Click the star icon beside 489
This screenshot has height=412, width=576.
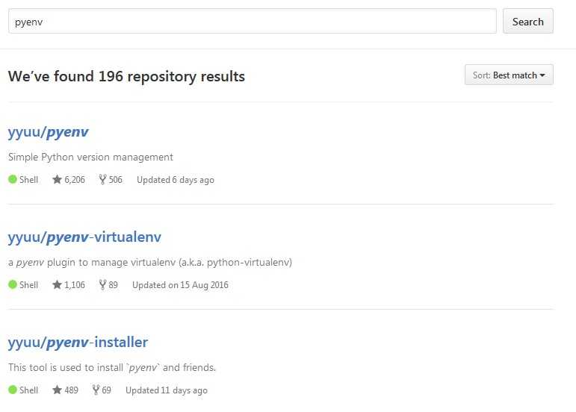point(57,390)
